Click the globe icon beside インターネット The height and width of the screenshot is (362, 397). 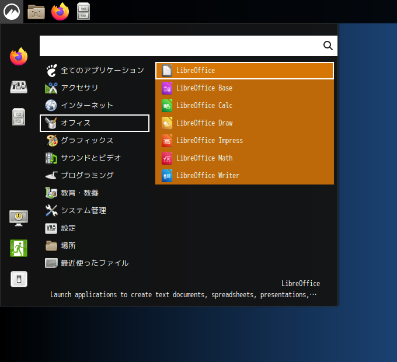(x=51, y=105)
